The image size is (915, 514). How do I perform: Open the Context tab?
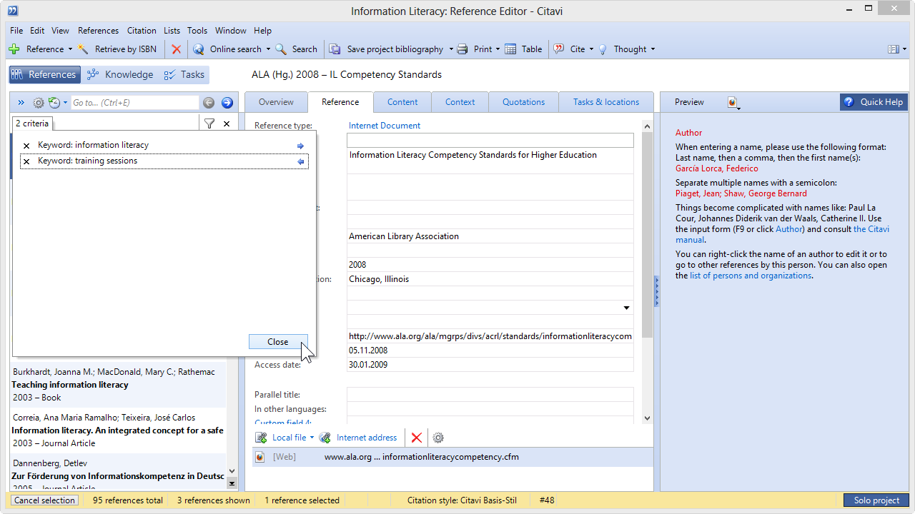(460, 102)
